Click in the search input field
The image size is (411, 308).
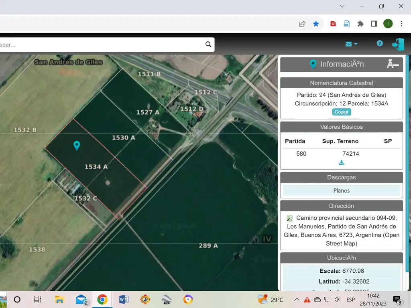[x=100, y=45]
